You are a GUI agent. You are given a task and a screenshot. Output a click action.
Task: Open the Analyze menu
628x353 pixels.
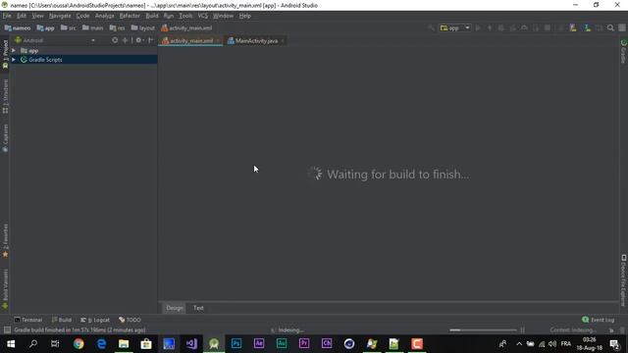point(105,16)
